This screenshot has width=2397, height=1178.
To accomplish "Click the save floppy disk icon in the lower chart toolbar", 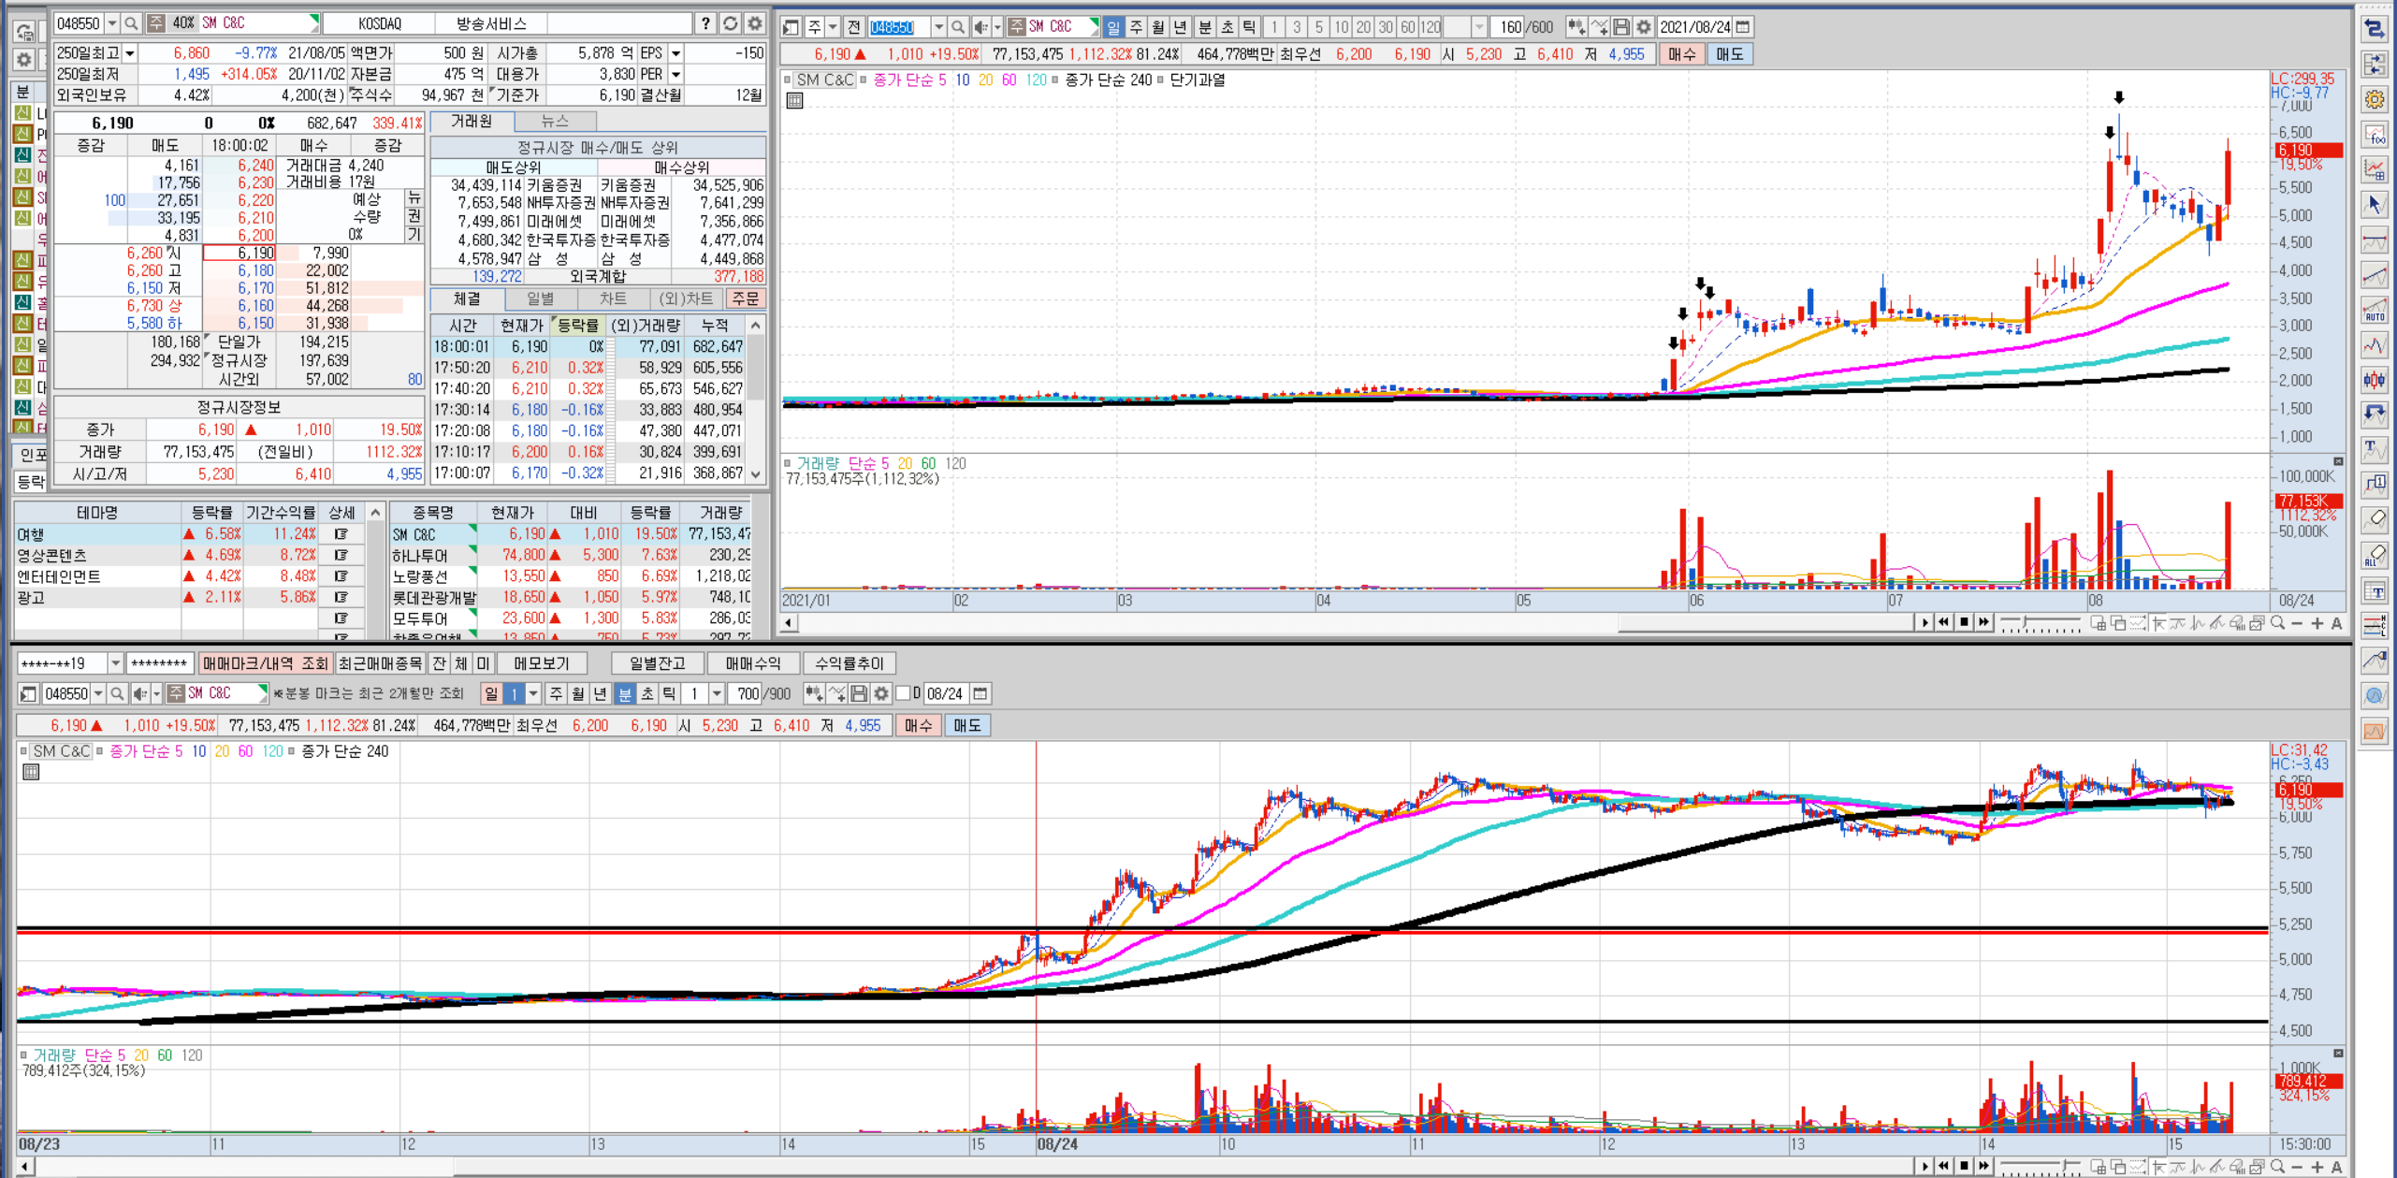I will click(858, 693).
